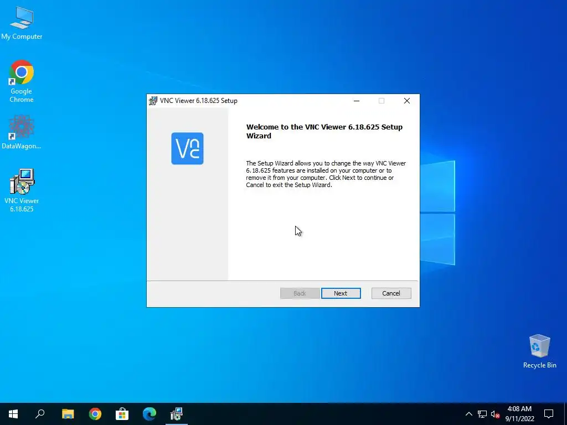Click Next in the setup wizard
This screenshot has width=567, height=425.
341,293
